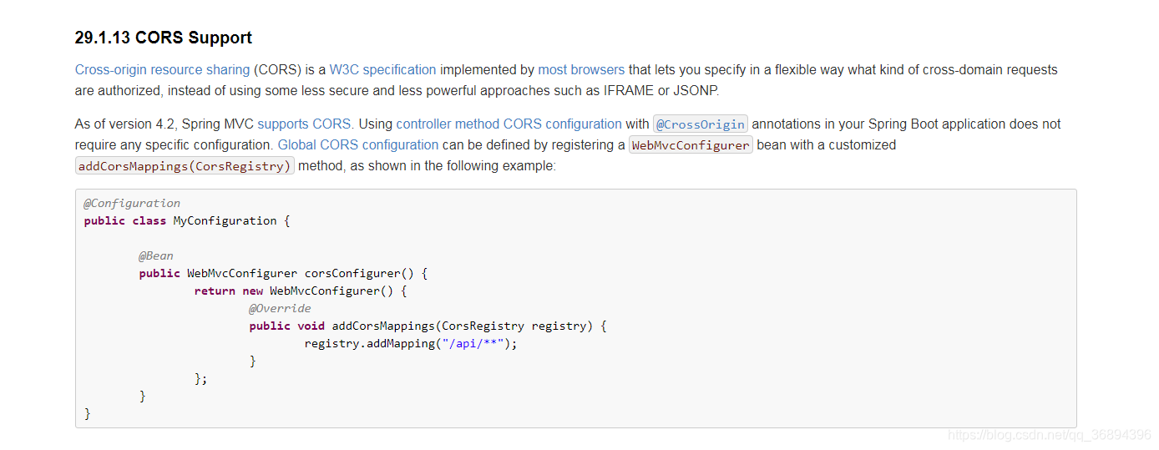Open the supports CORS link

(306, 124)
